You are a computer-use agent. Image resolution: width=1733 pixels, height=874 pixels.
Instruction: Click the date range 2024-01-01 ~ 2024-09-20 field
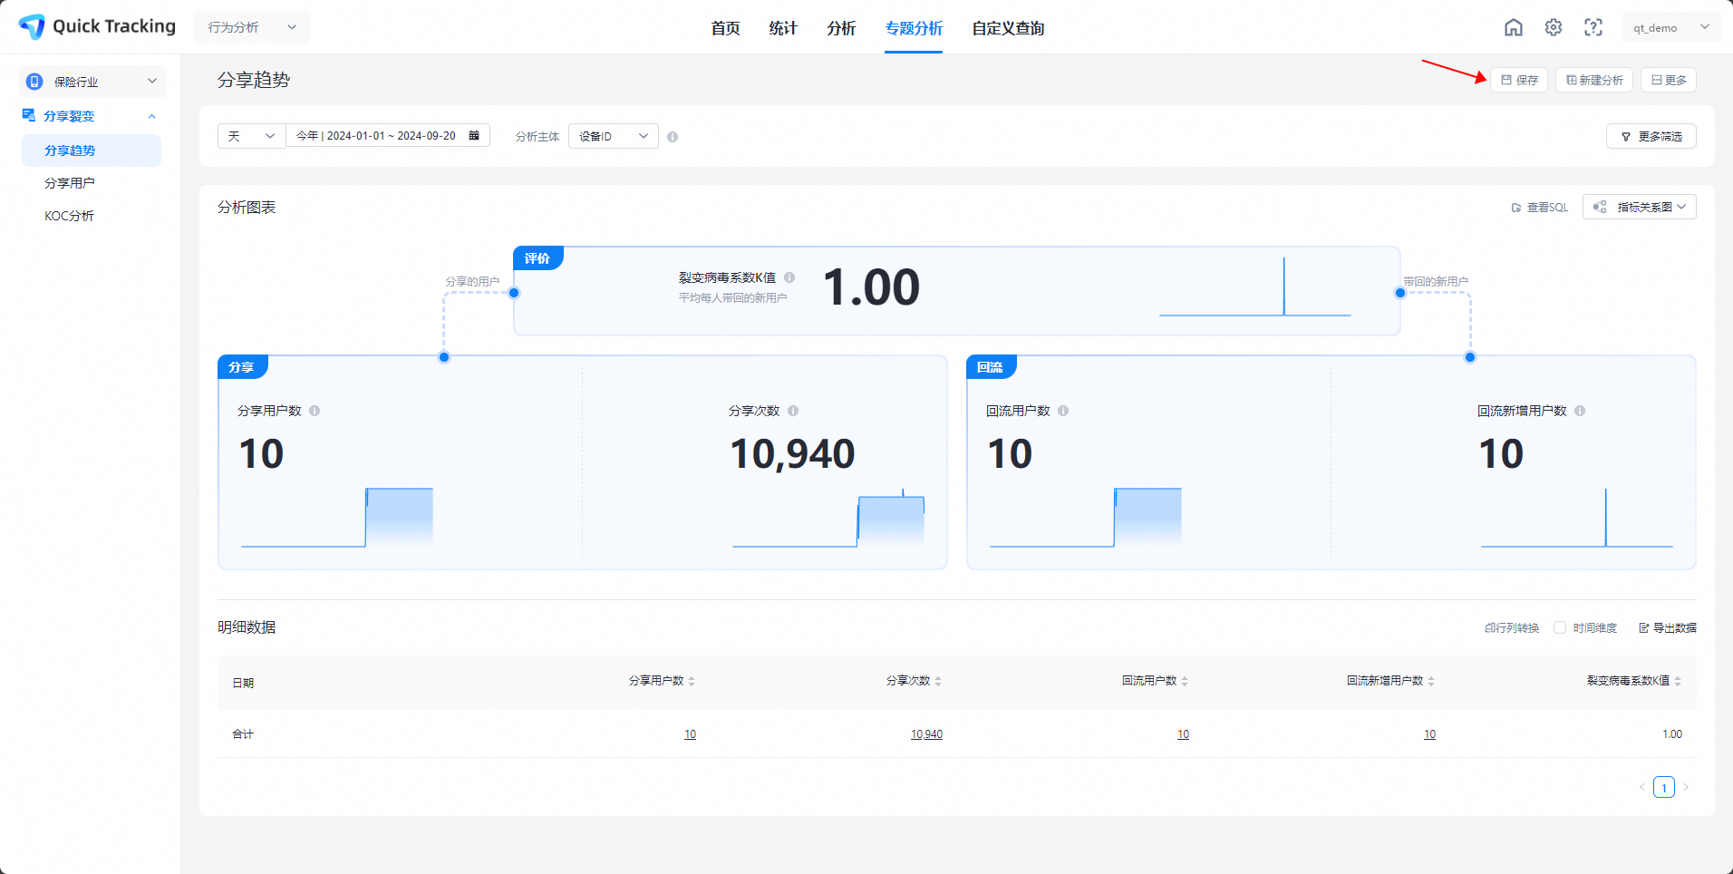387,136
